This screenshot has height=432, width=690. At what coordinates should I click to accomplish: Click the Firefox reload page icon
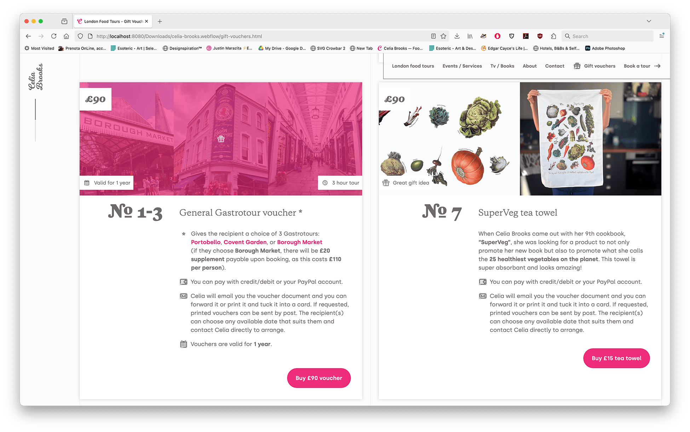54,36
